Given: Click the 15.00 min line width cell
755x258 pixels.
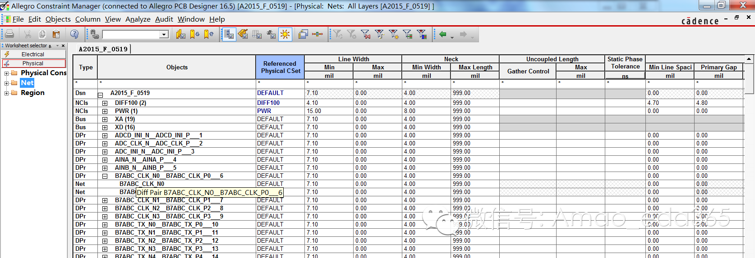Looking at the screenshot, I should pos(329,111).
